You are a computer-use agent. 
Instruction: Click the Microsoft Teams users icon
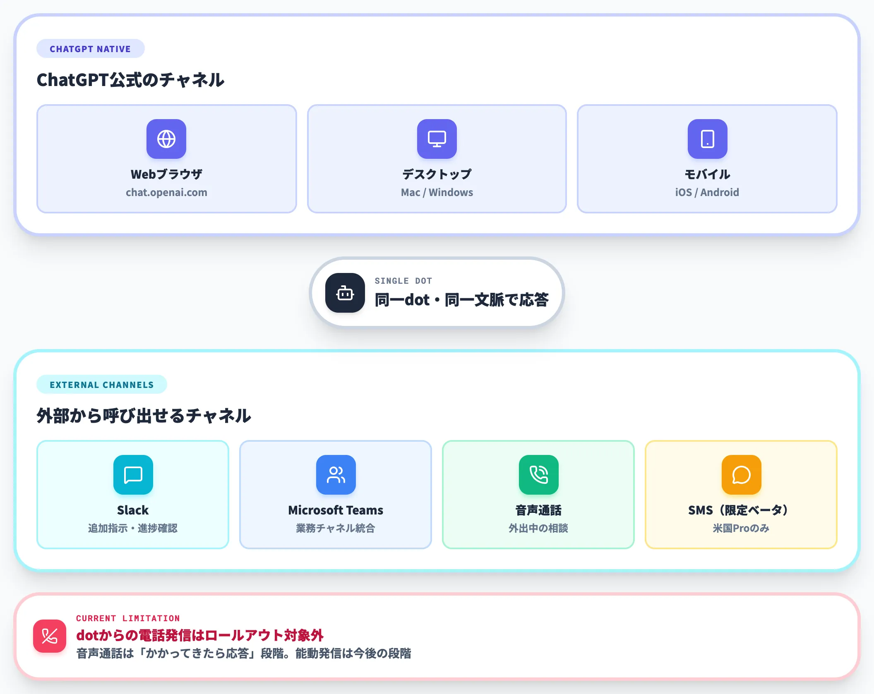(336, 475)
